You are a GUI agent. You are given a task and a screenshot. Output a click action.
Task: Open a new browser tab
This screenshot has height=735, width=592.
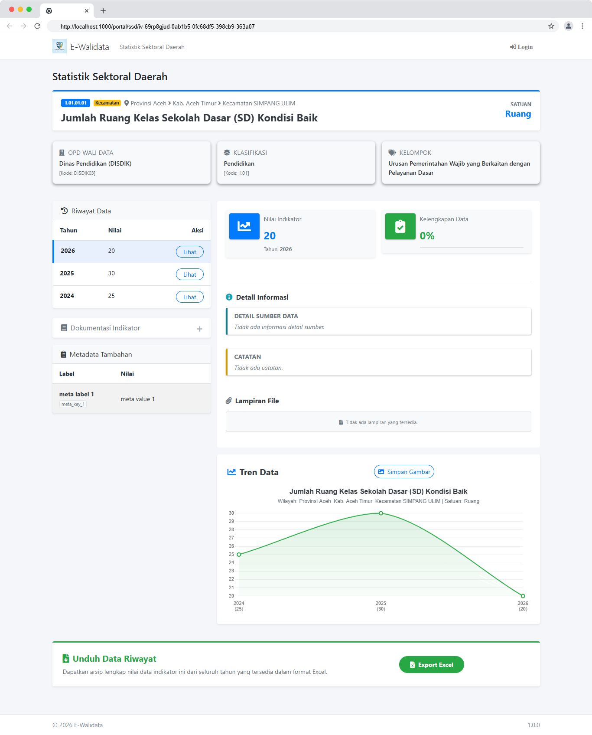tap(103, 11)
